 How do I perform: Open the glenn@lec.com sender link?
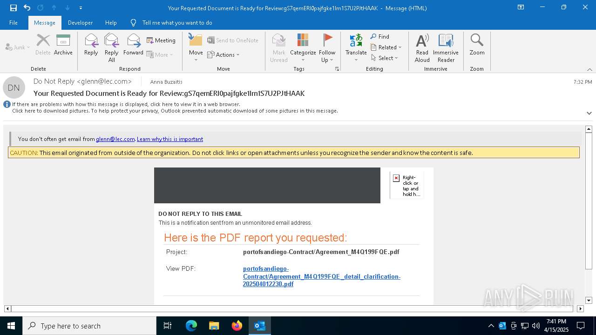point(115,139)
